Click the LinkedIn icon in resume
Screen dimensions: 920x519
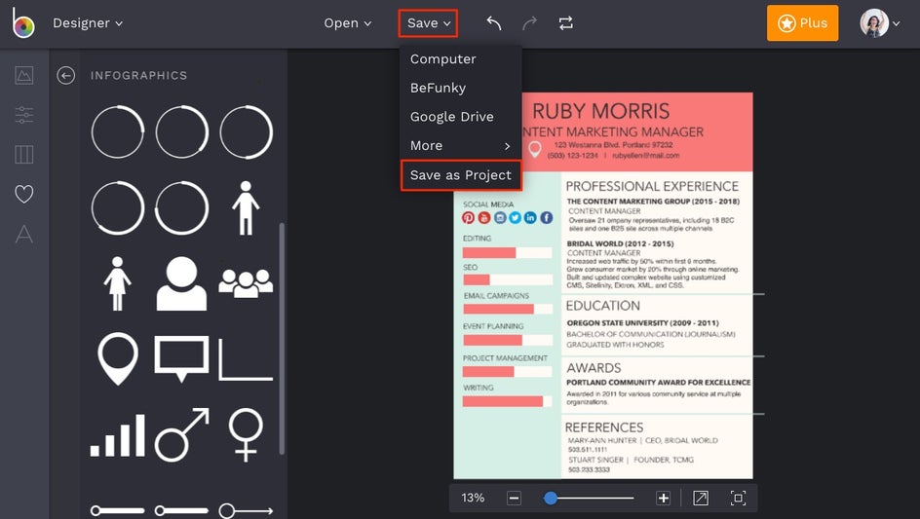(530, 217)
